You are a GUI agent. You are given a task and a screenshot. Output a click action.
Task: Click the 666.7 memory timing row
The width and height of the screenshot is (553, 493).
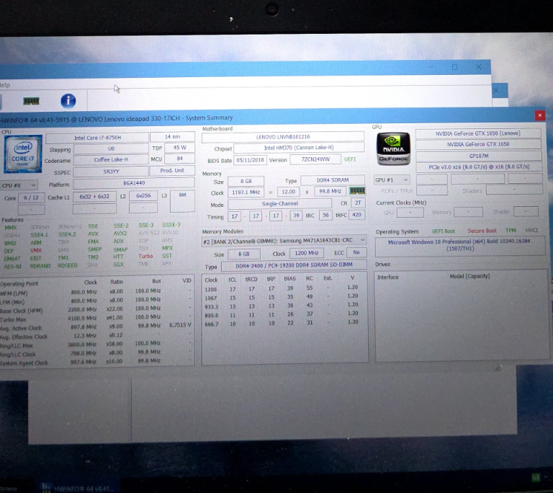(281, 323)
